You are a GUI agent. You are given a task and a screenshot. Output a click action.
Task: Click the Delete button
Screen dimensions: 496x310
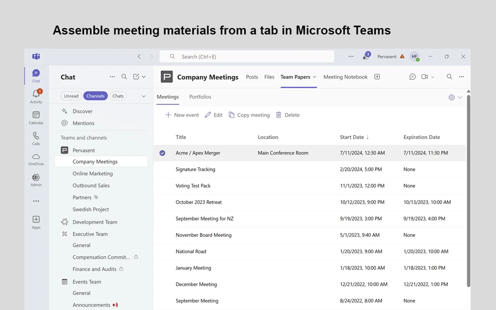pyautogui.click(x=288, y=115)
